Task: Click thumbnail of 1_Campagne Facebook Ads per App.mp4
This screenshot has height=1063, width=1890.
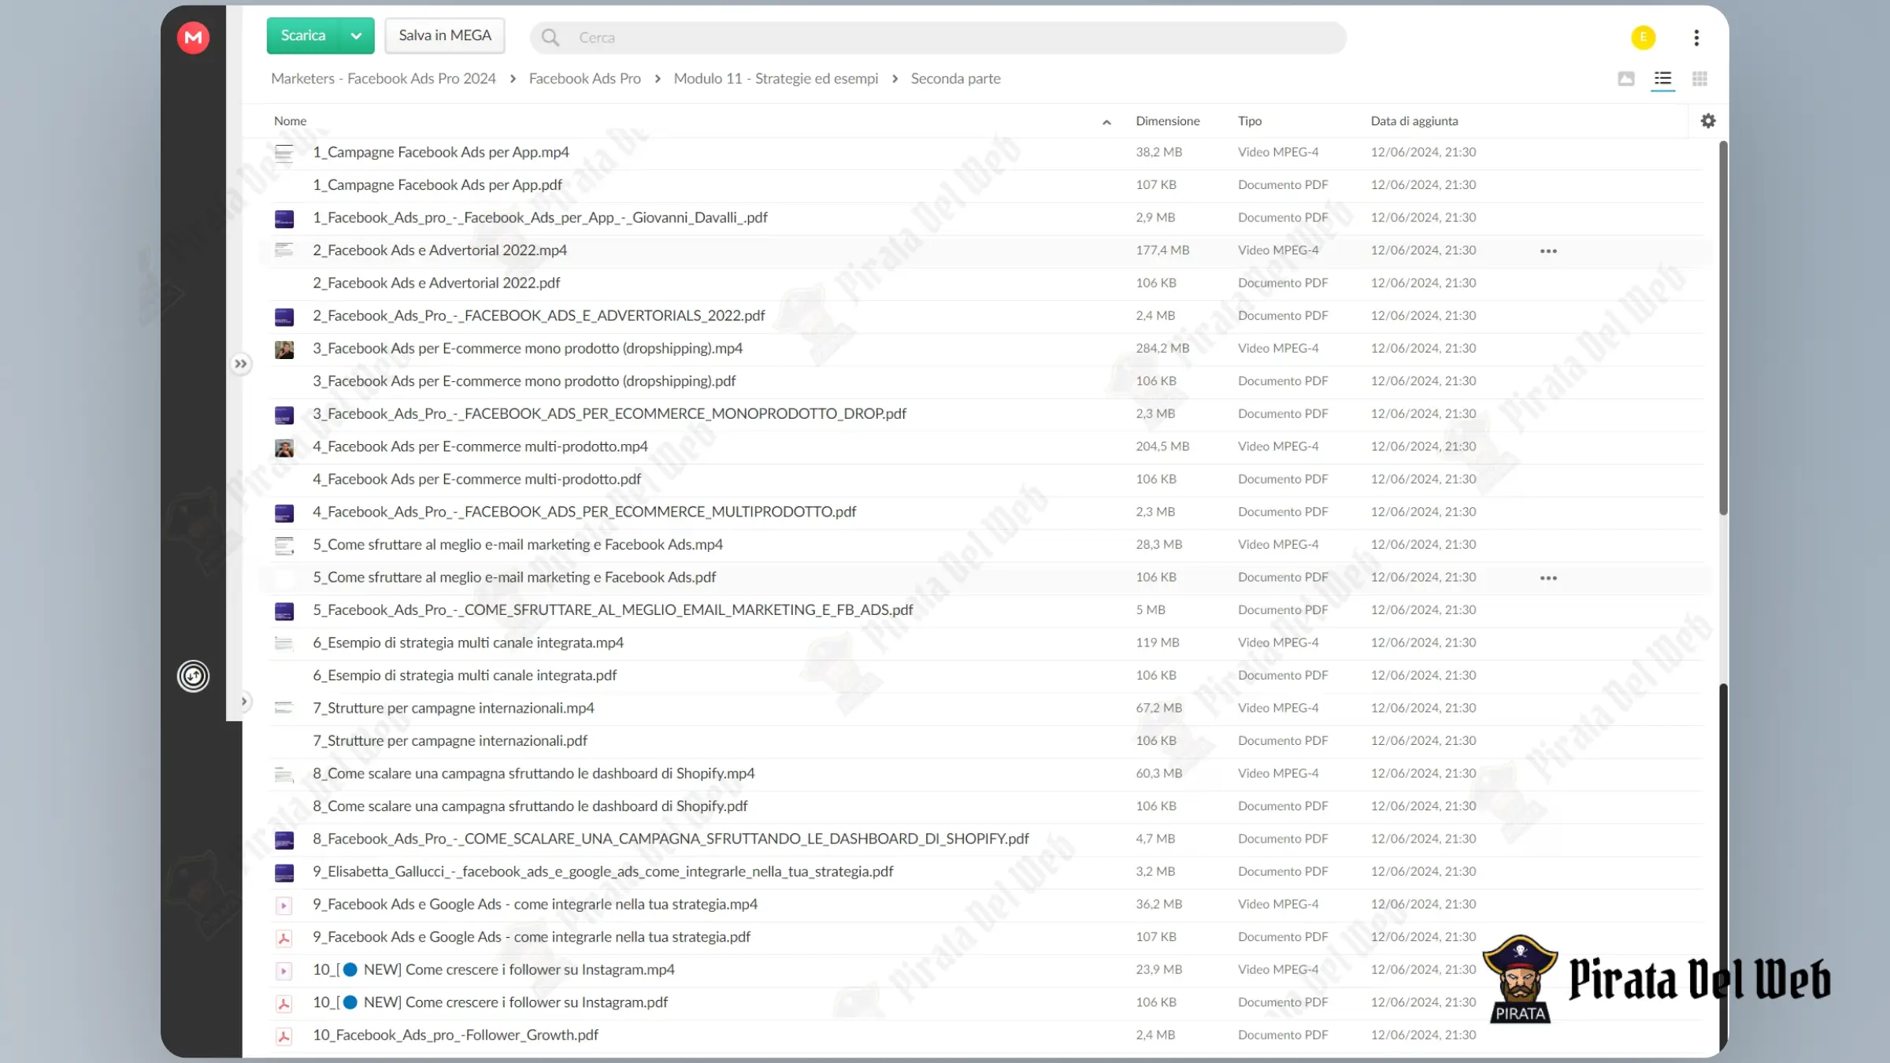Action: (284, 153)
